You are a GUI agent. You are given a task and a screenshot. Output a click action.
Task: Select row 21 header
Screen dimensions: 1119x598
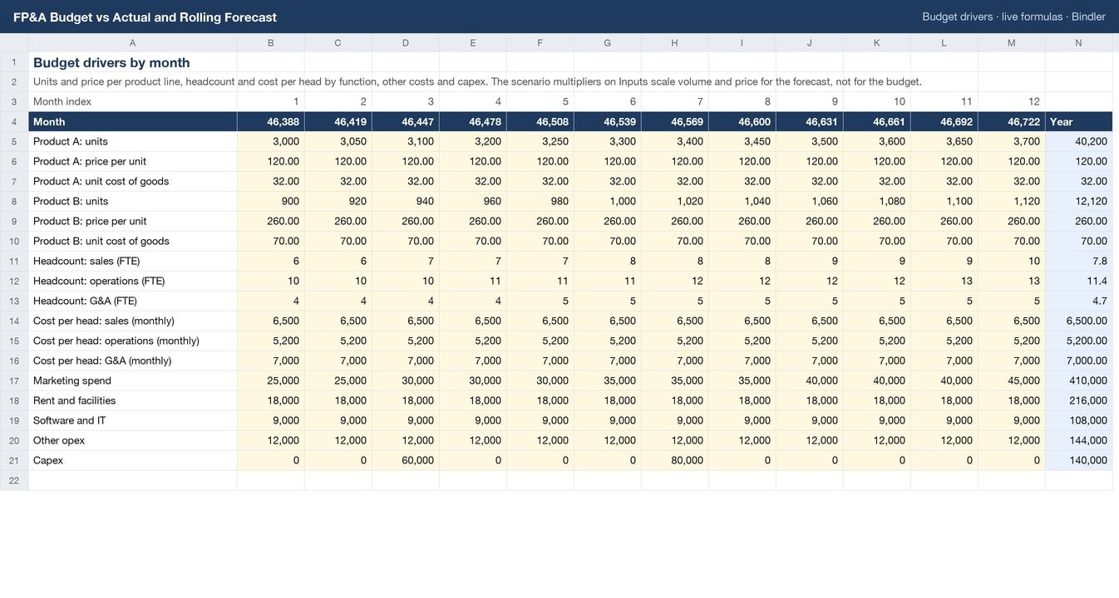click(14, 460)
